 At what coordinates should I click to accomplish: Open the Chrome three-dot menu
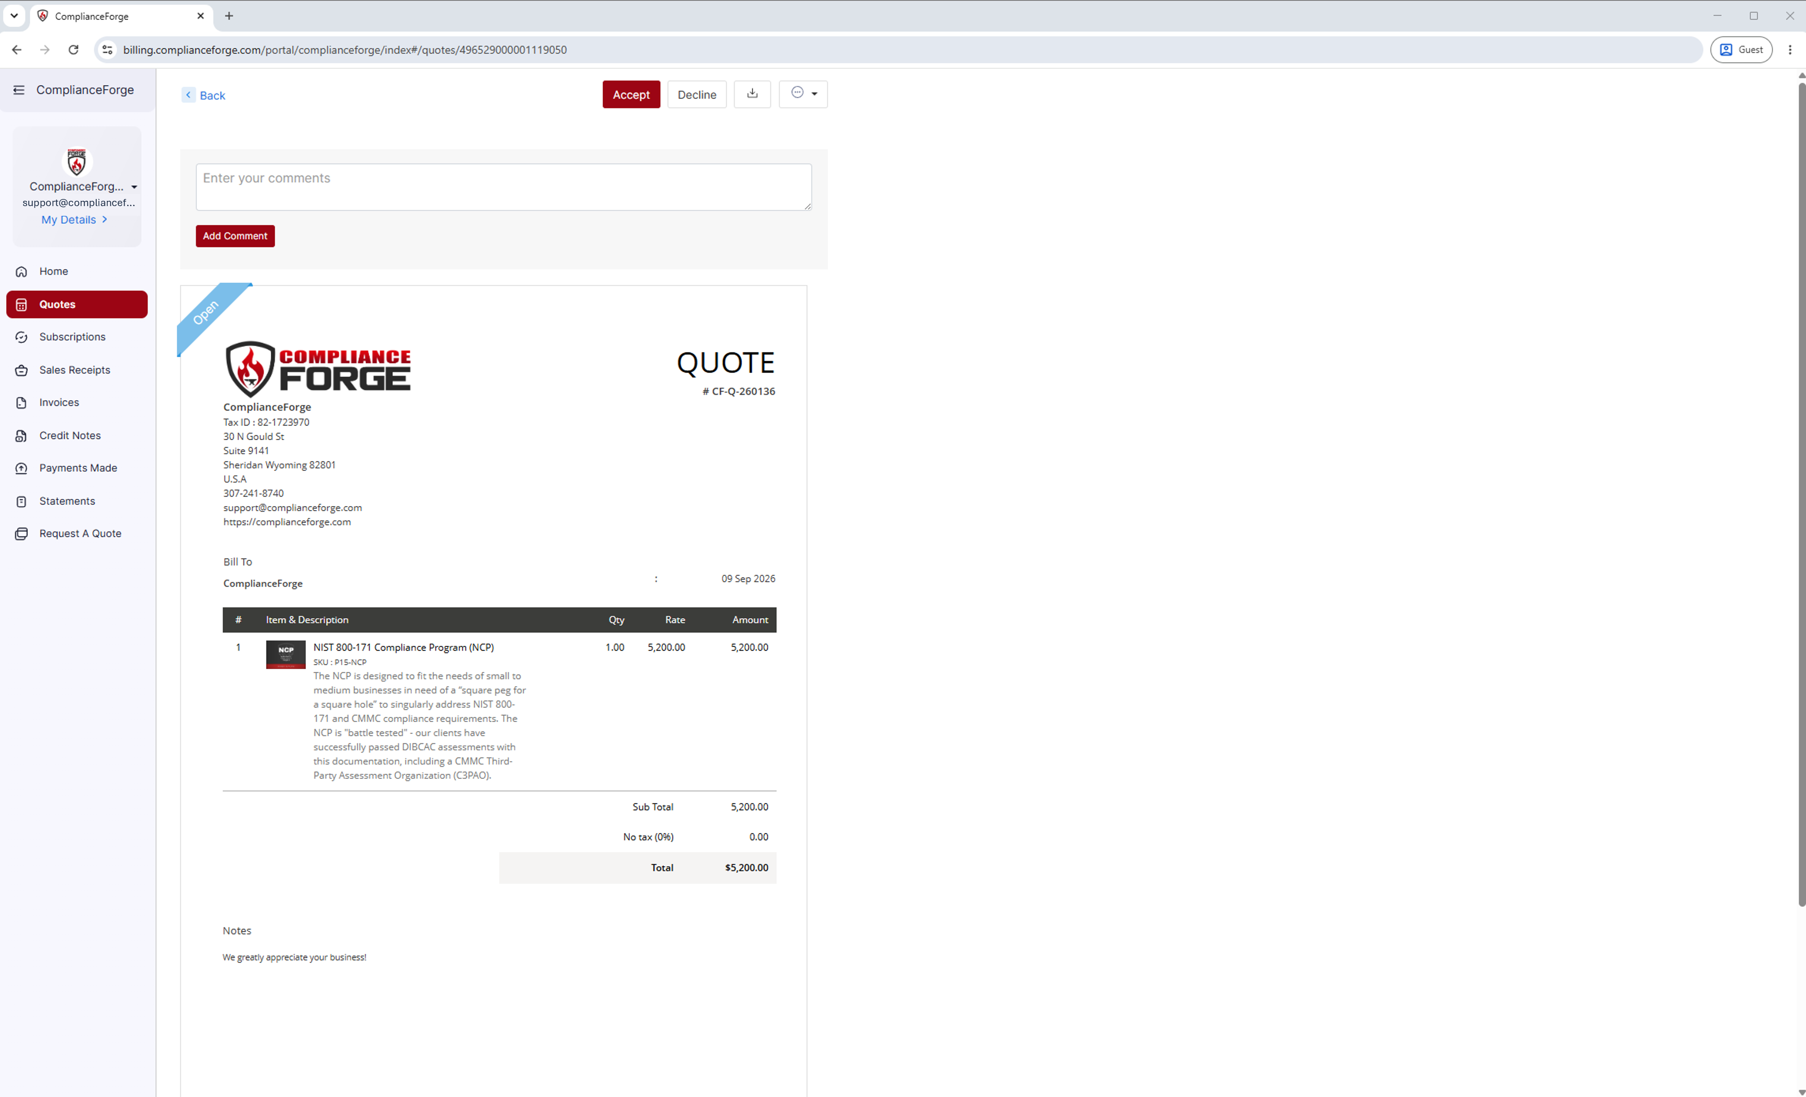pos(1789,50)
